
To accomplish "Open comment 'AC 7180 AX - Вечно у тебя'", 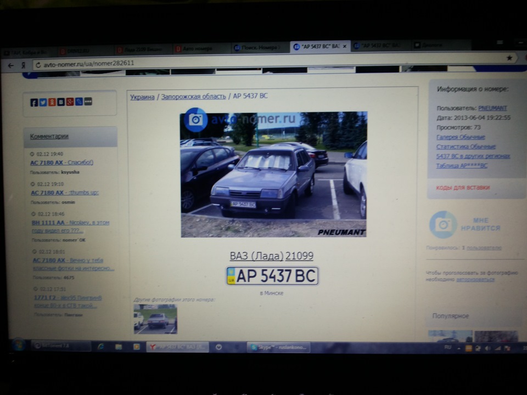I will click(73, 264).
